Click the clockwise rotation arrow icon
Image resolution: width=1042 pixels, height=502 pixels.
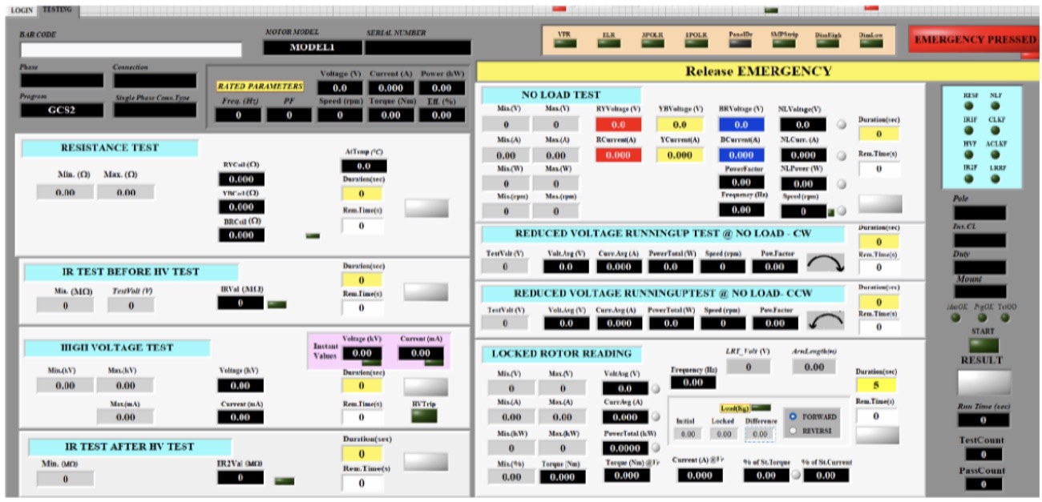tap(826, 263)
